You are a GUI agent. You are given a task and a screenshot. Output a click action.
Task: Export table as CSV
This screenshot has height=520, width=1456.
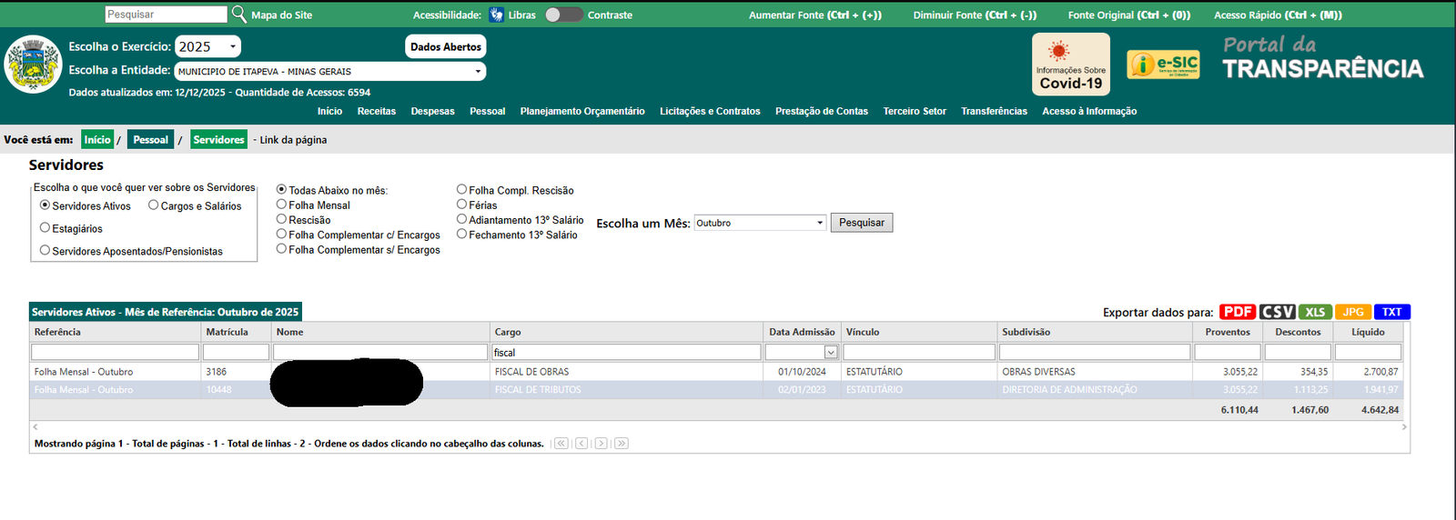pos(1278,312)
